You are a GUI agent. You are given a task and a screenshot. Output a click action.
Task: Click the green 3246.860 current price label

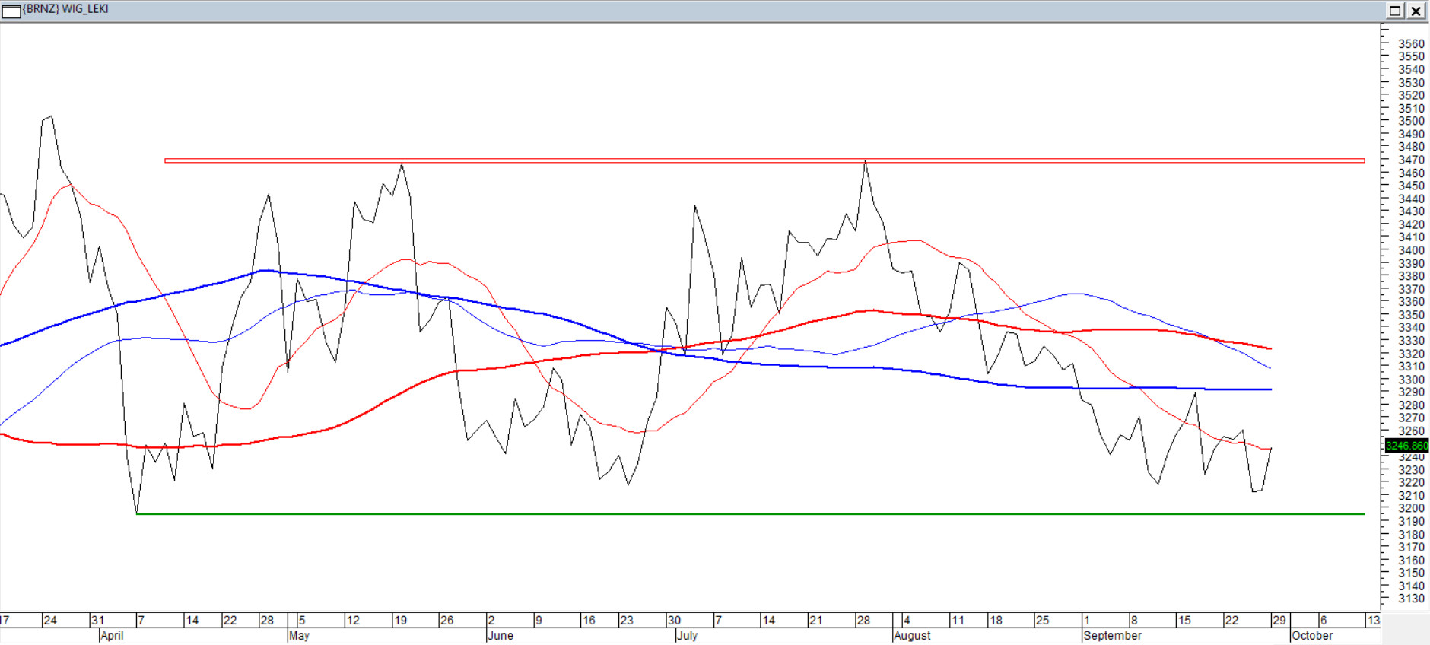[x=1406, y=446]
